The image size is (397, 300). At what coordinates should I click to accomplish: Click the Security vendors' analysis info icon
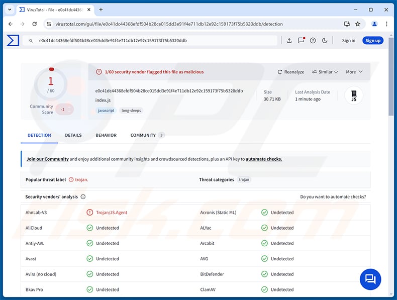tap(83, 196)
